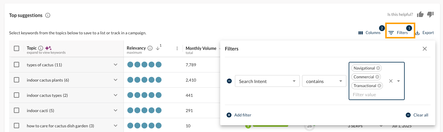Click Clear all filters
443x132 pixels.
pyautogui.click(x=417, y=115)
